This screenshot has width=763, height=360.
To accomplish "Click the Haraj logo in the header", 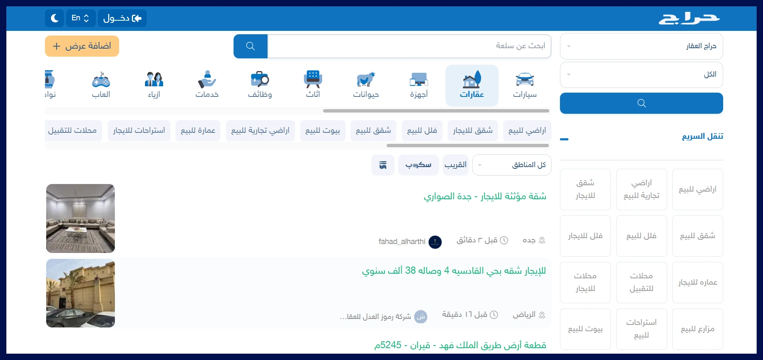I will coord(688,19).
